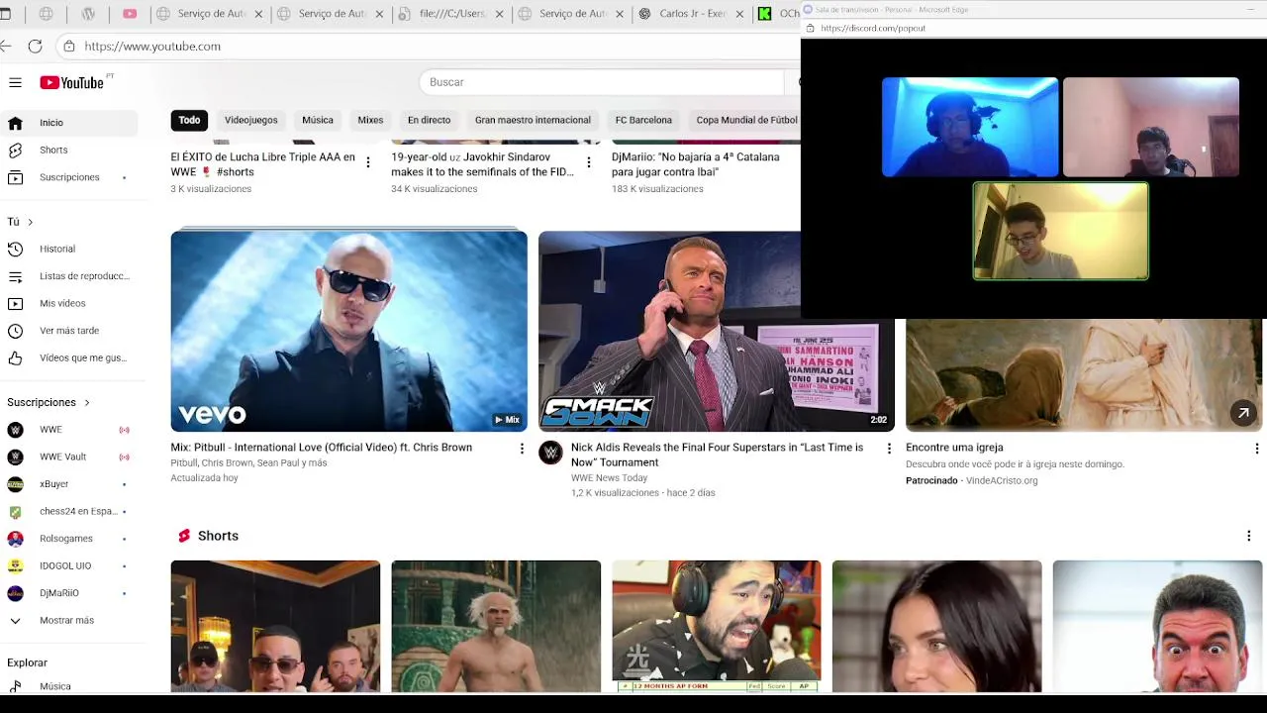1267x713 pixels.
Task: Open IDOGOL UIO channel subscription
Action: click(69, 565)
